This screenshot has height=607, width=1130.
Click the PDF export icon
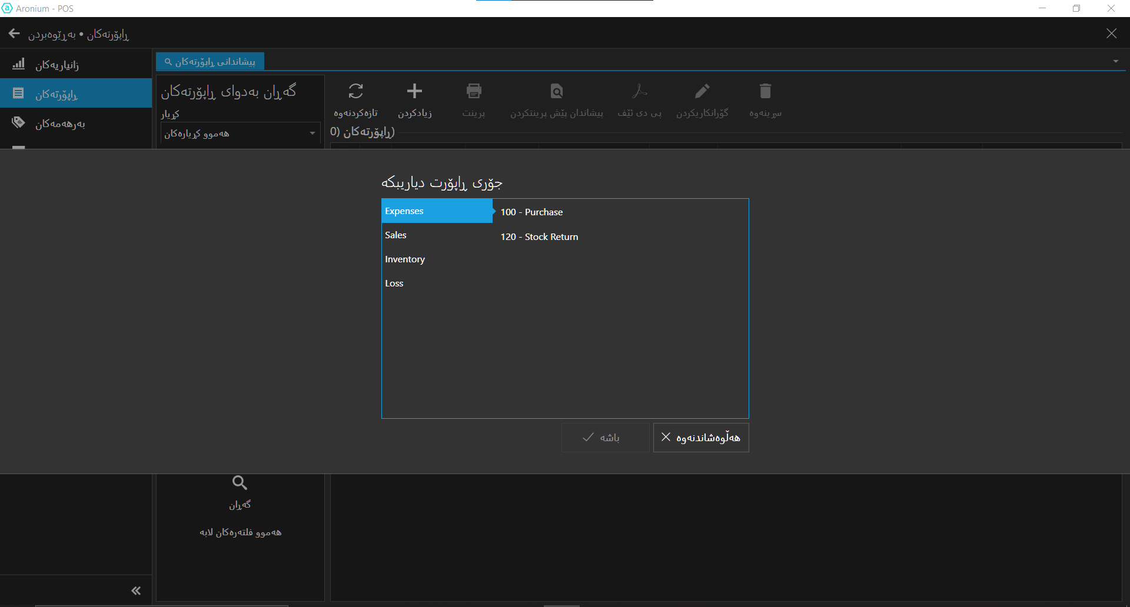(639, 92)
